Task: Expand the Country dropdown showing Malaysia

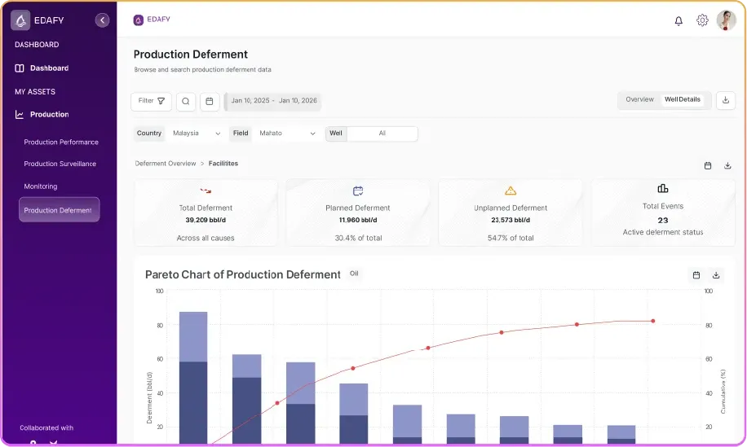Action: click(x=197, y=134)
